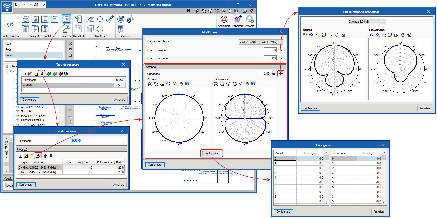Screen dimensions: 437x218
Task: Save the project with the floppy disk icon
Action: [17, 5]
